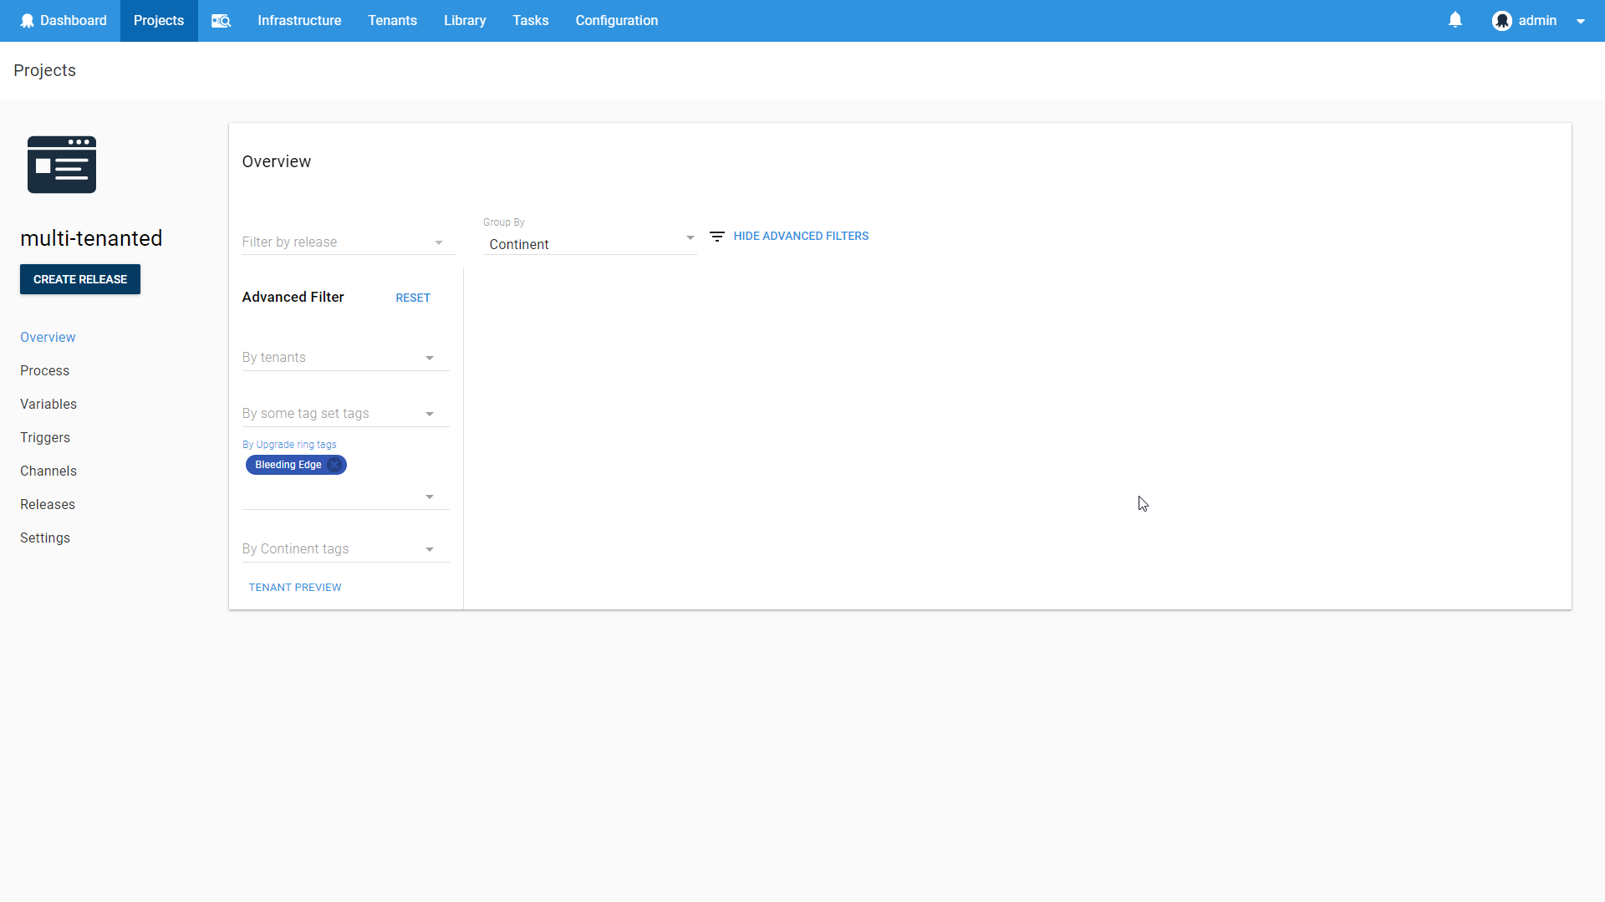Open the Configuration menu item
1605x902 pixels.
click(616, 20)
